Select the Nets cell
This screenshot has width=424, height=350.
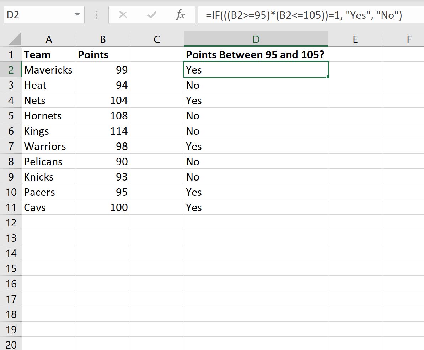pyautogui.click(x=49, y=100)
